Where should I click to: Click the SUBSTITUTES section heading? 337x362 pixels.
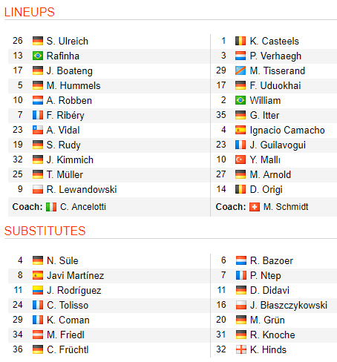(45, 231)
